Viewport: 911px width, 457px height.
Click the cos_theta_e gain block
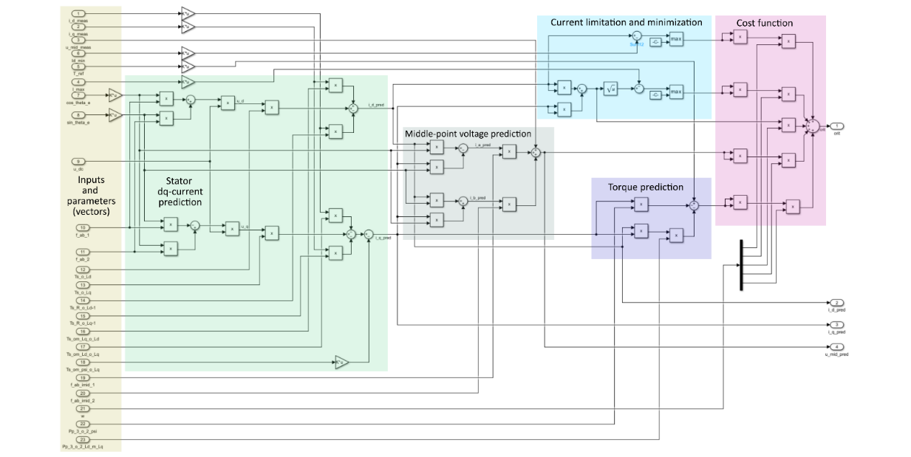[115, 95]
